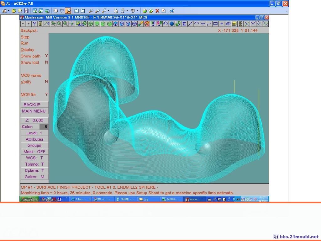Click the X -171.338 coordinate readout

[x=228, y=30]
